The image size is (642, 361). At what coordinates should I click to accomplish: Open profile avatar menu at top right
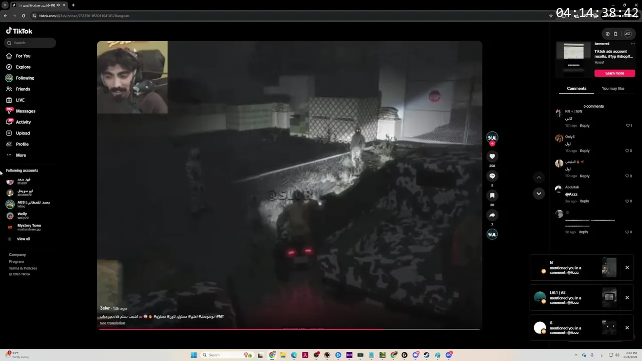coord(627,34)
